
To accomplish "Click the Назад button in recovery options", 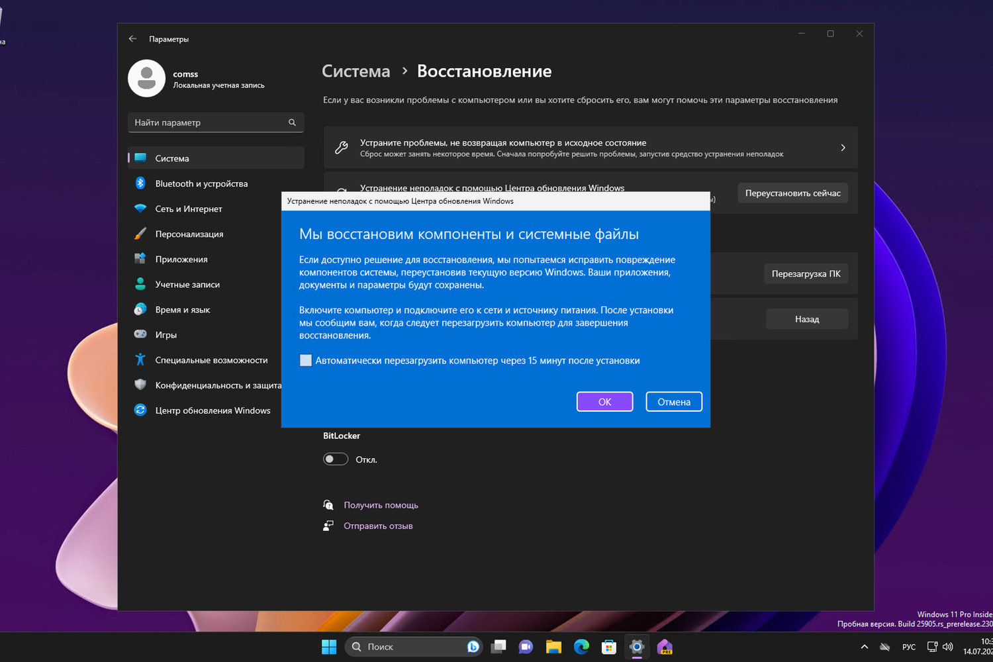I will [x=807, y=319].
